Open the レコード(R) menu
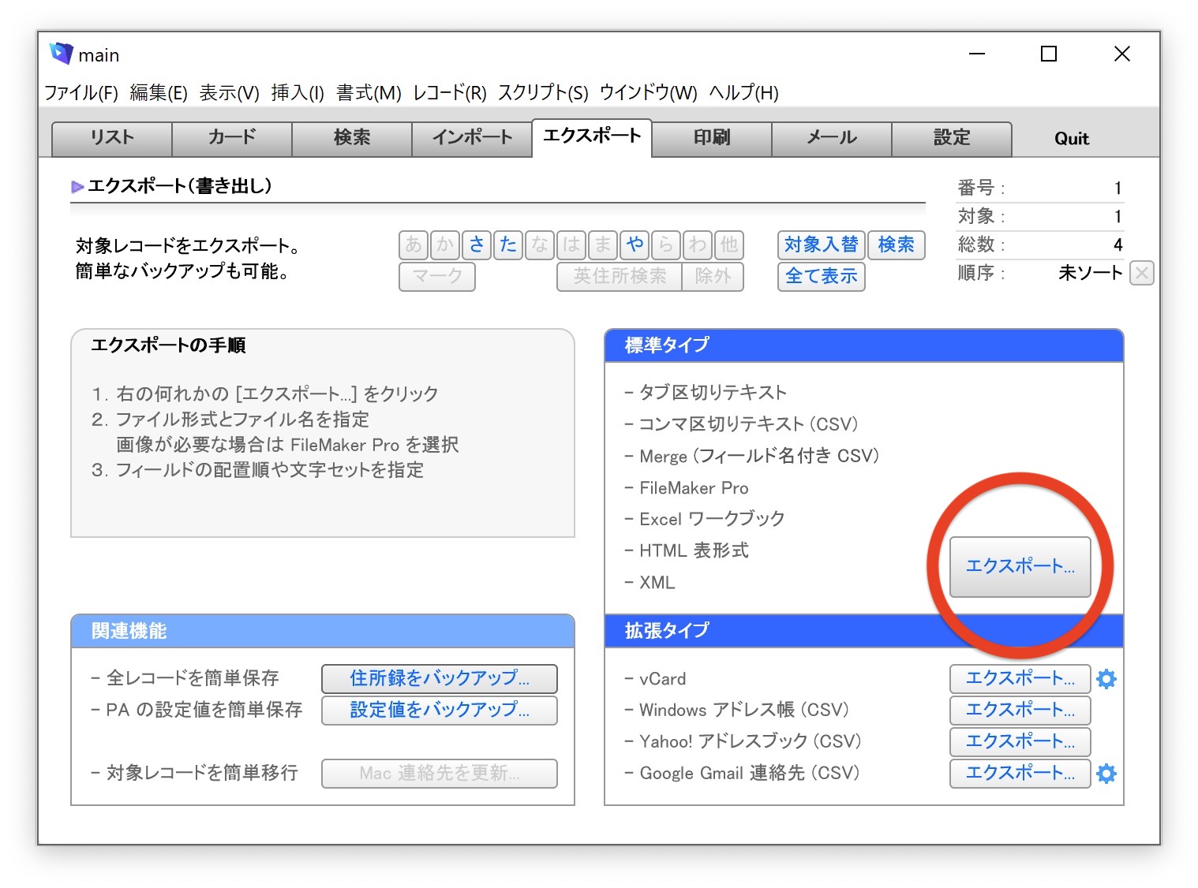This screenshot has width=1198, height=888. click(x=449, y=93)
